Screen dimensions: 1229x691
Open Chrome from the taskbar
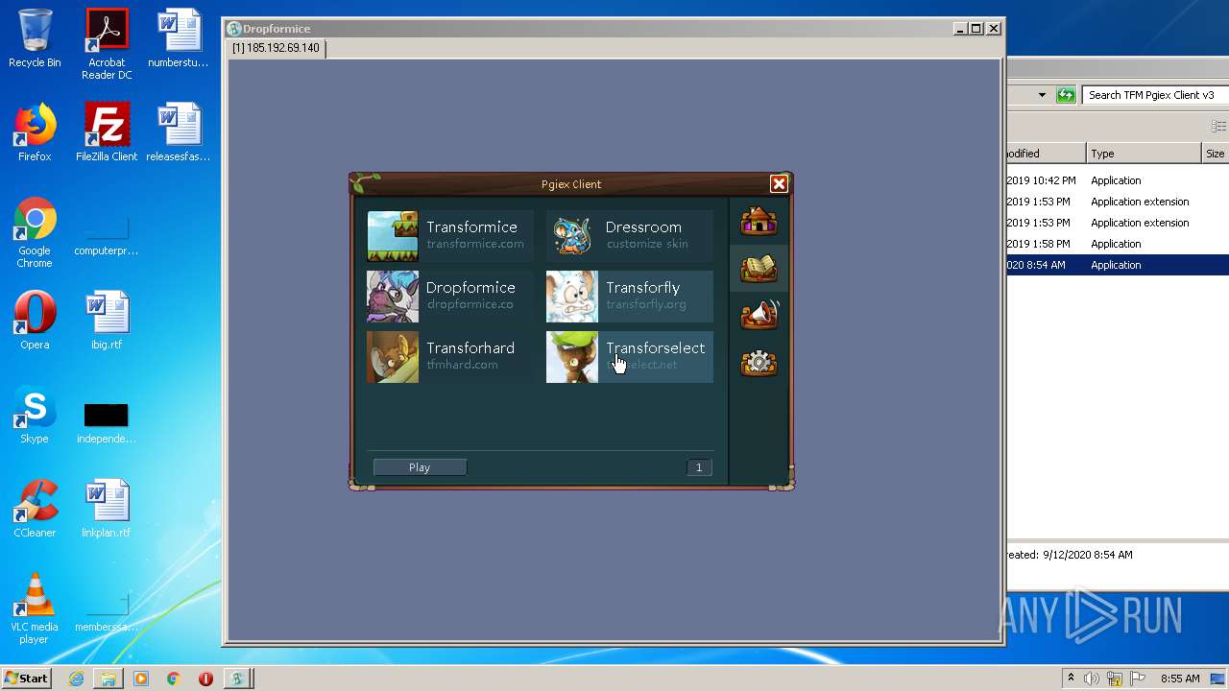click(173, 679)
